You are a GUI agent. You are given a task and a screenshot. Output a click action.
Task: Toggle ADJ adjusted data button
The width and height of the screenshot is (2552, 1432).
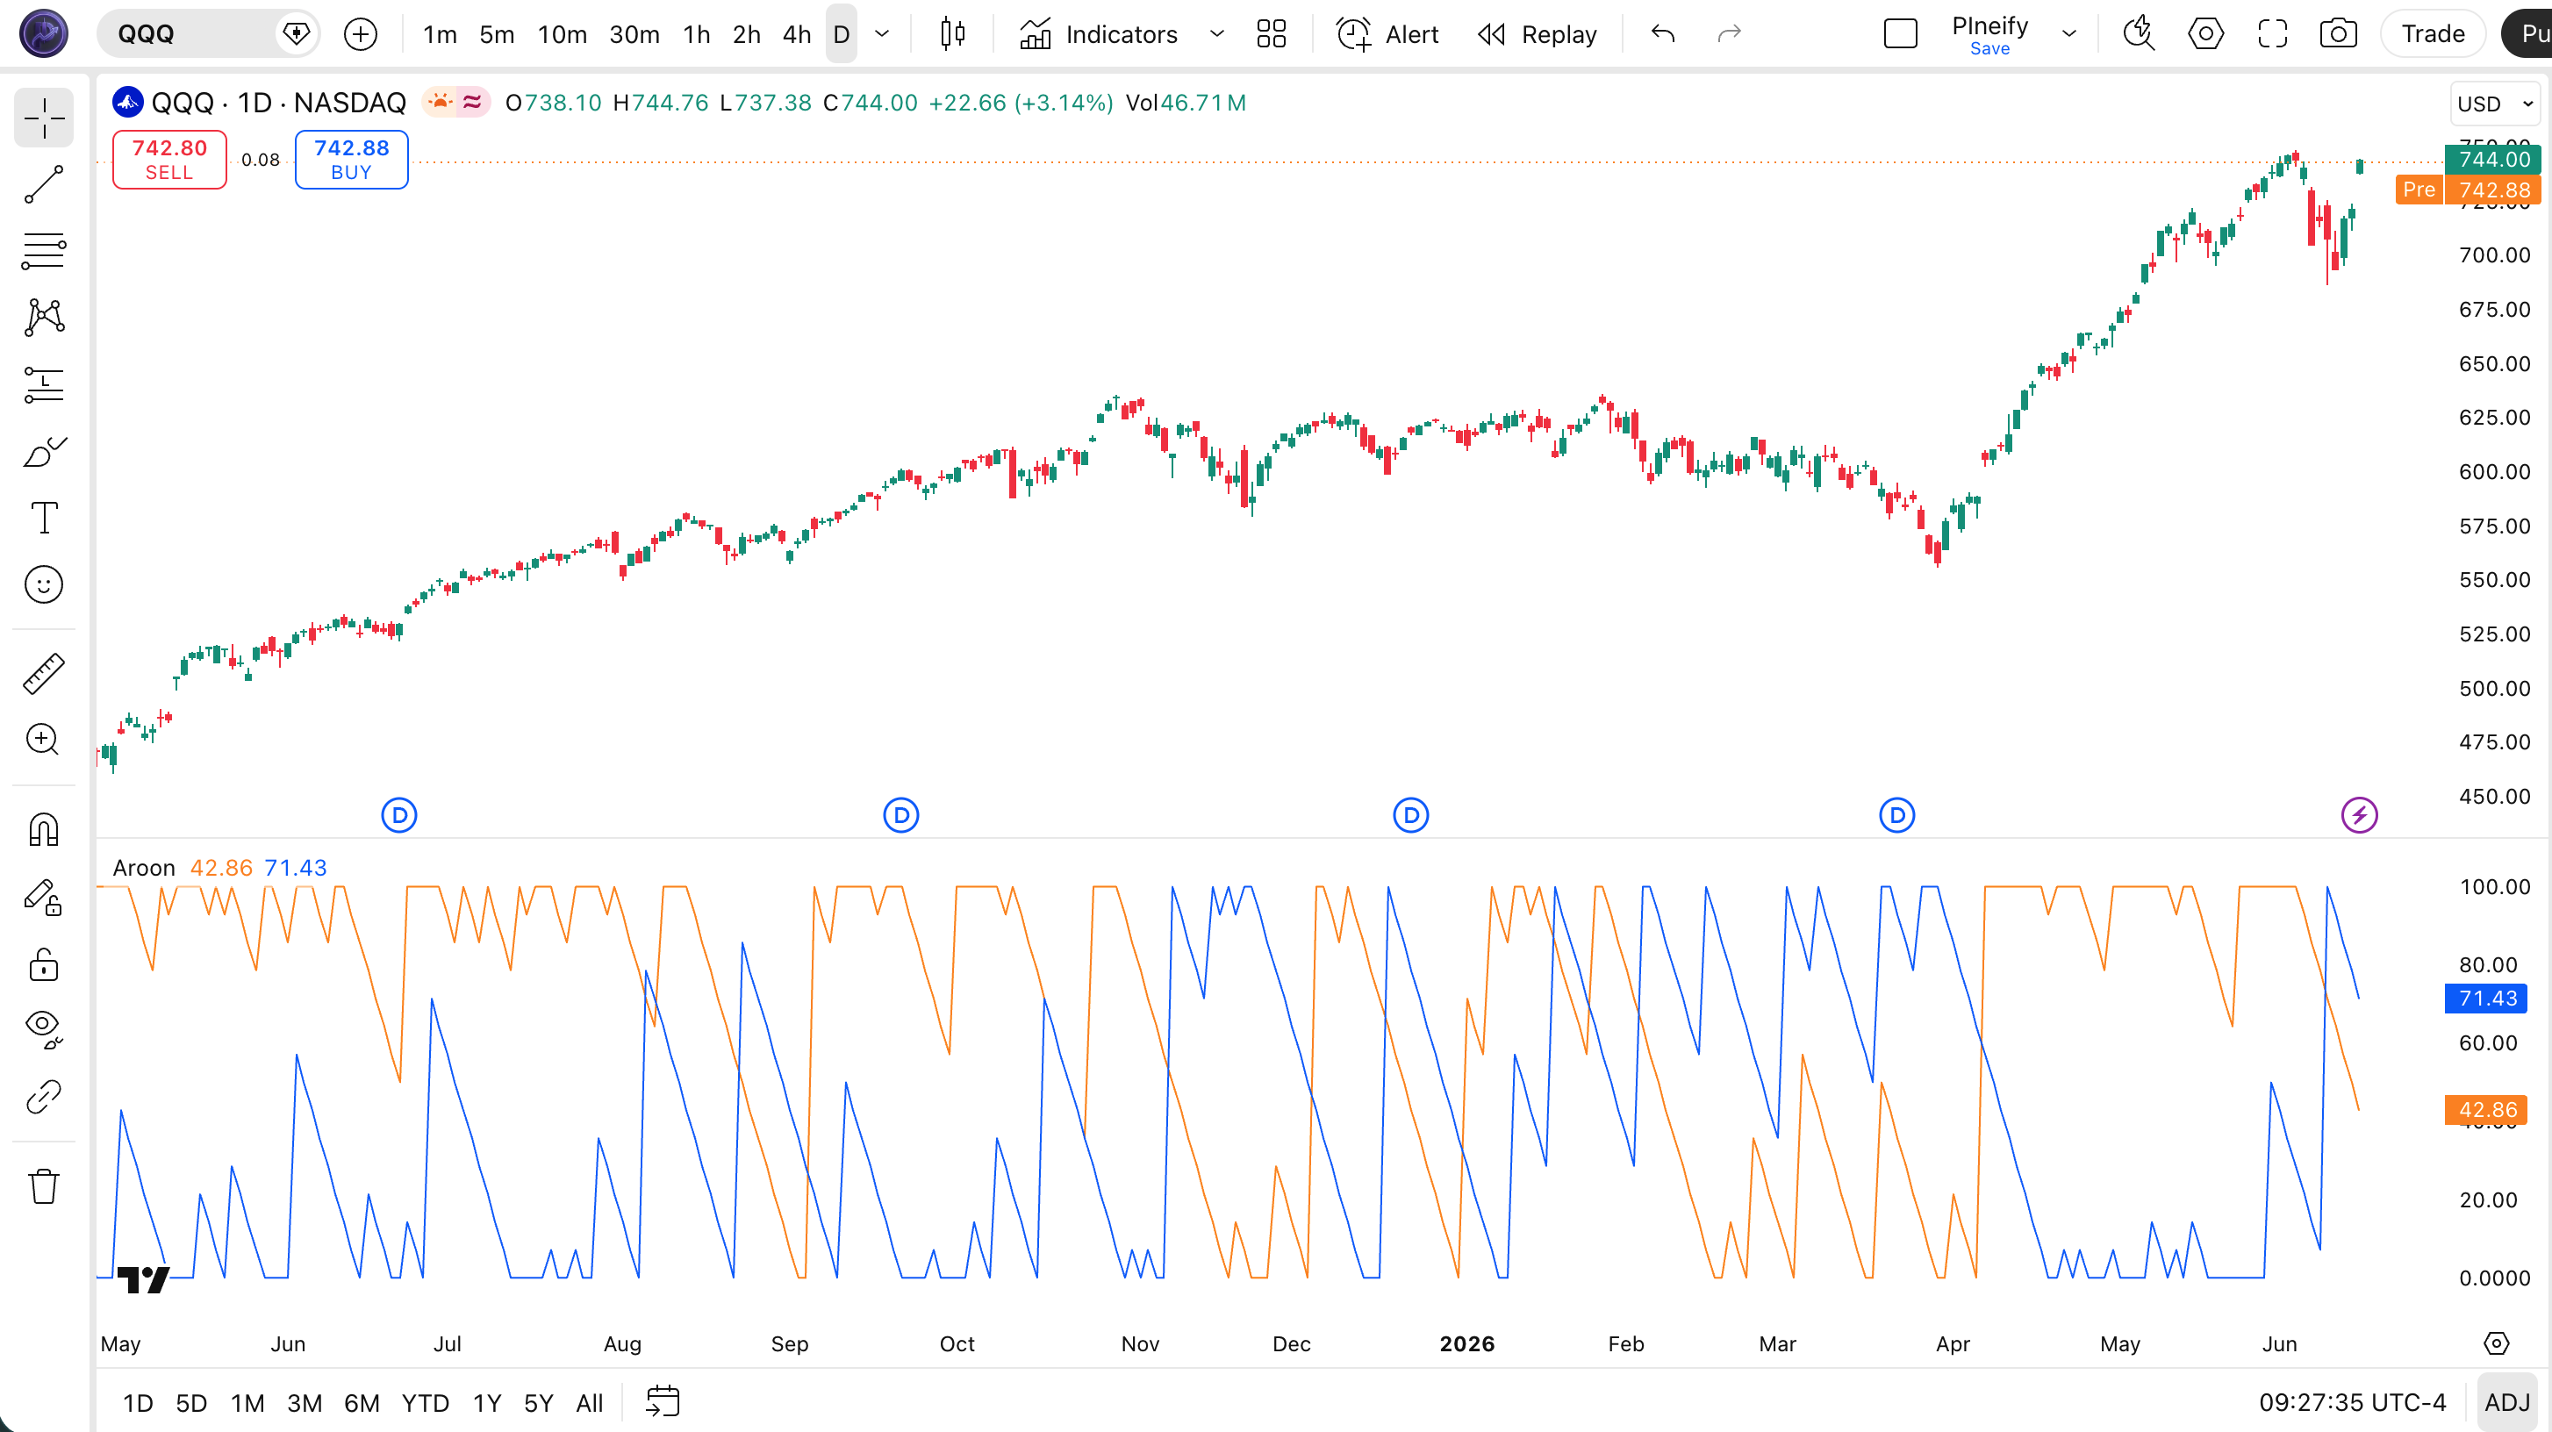click(x=2507, y=1402)
